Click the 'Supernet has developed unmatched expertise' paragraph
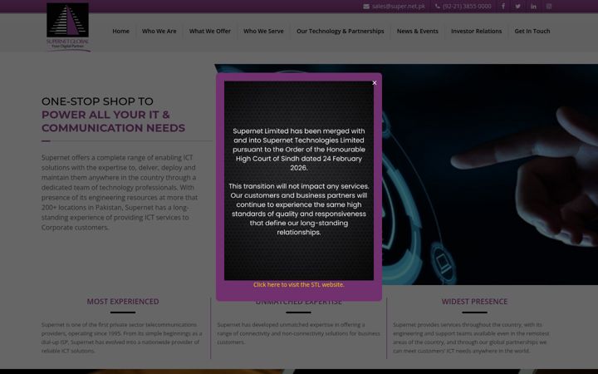 click(299, 333)
